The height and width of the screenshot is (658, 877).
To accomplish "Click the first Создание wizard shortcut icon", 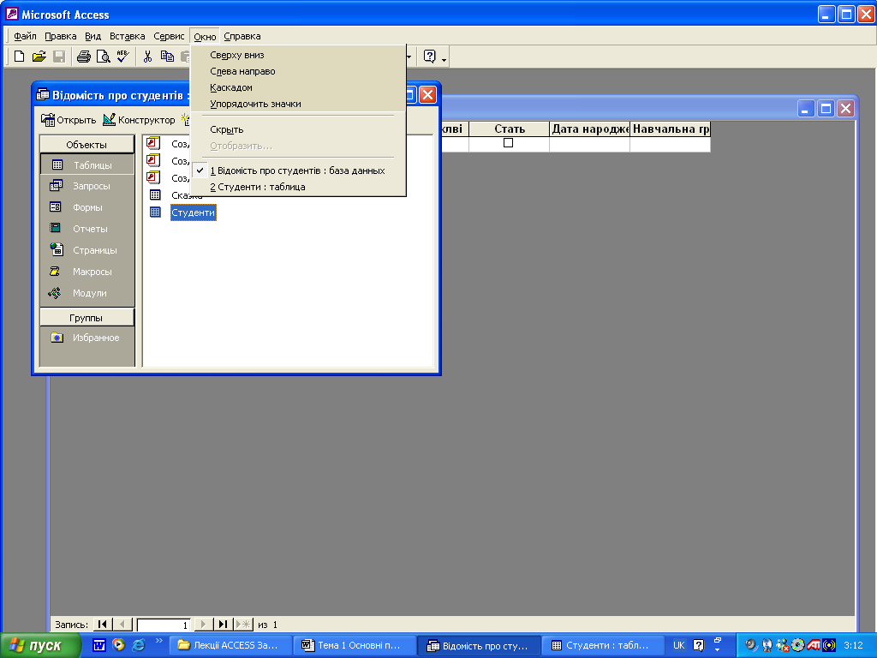I will [153, 143].
